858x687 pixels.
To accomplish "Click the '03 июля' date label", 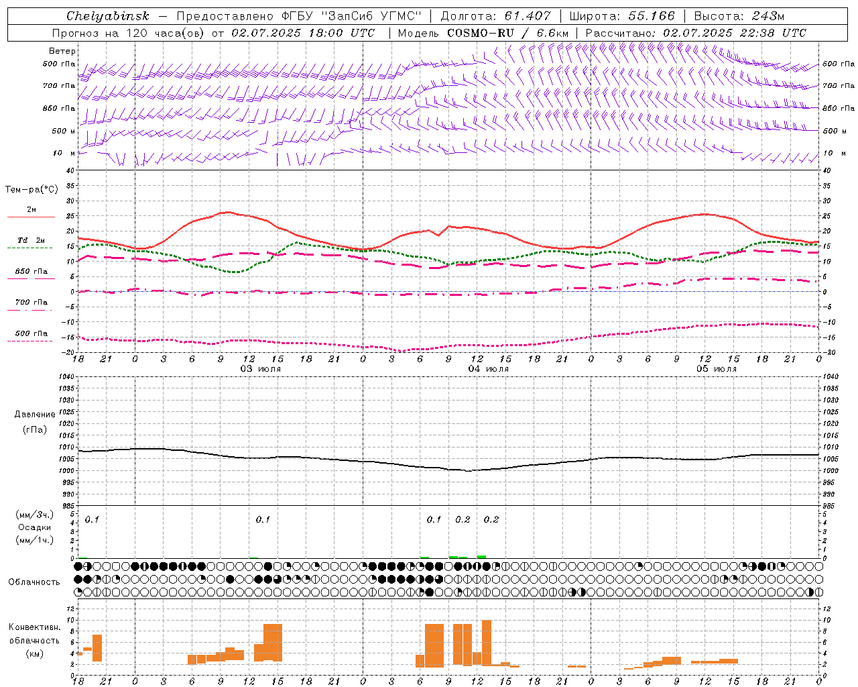I will [x=260, y=369].
